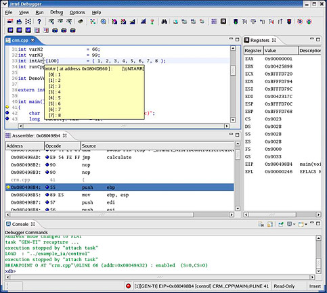
Task: Click the circular target icon in toolbar
Action: (104, 22)
